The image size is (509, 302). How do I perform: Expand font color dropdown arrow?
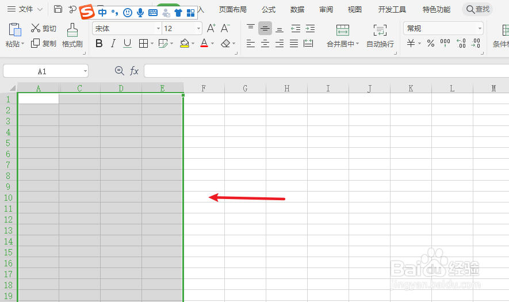coord(213,43)
